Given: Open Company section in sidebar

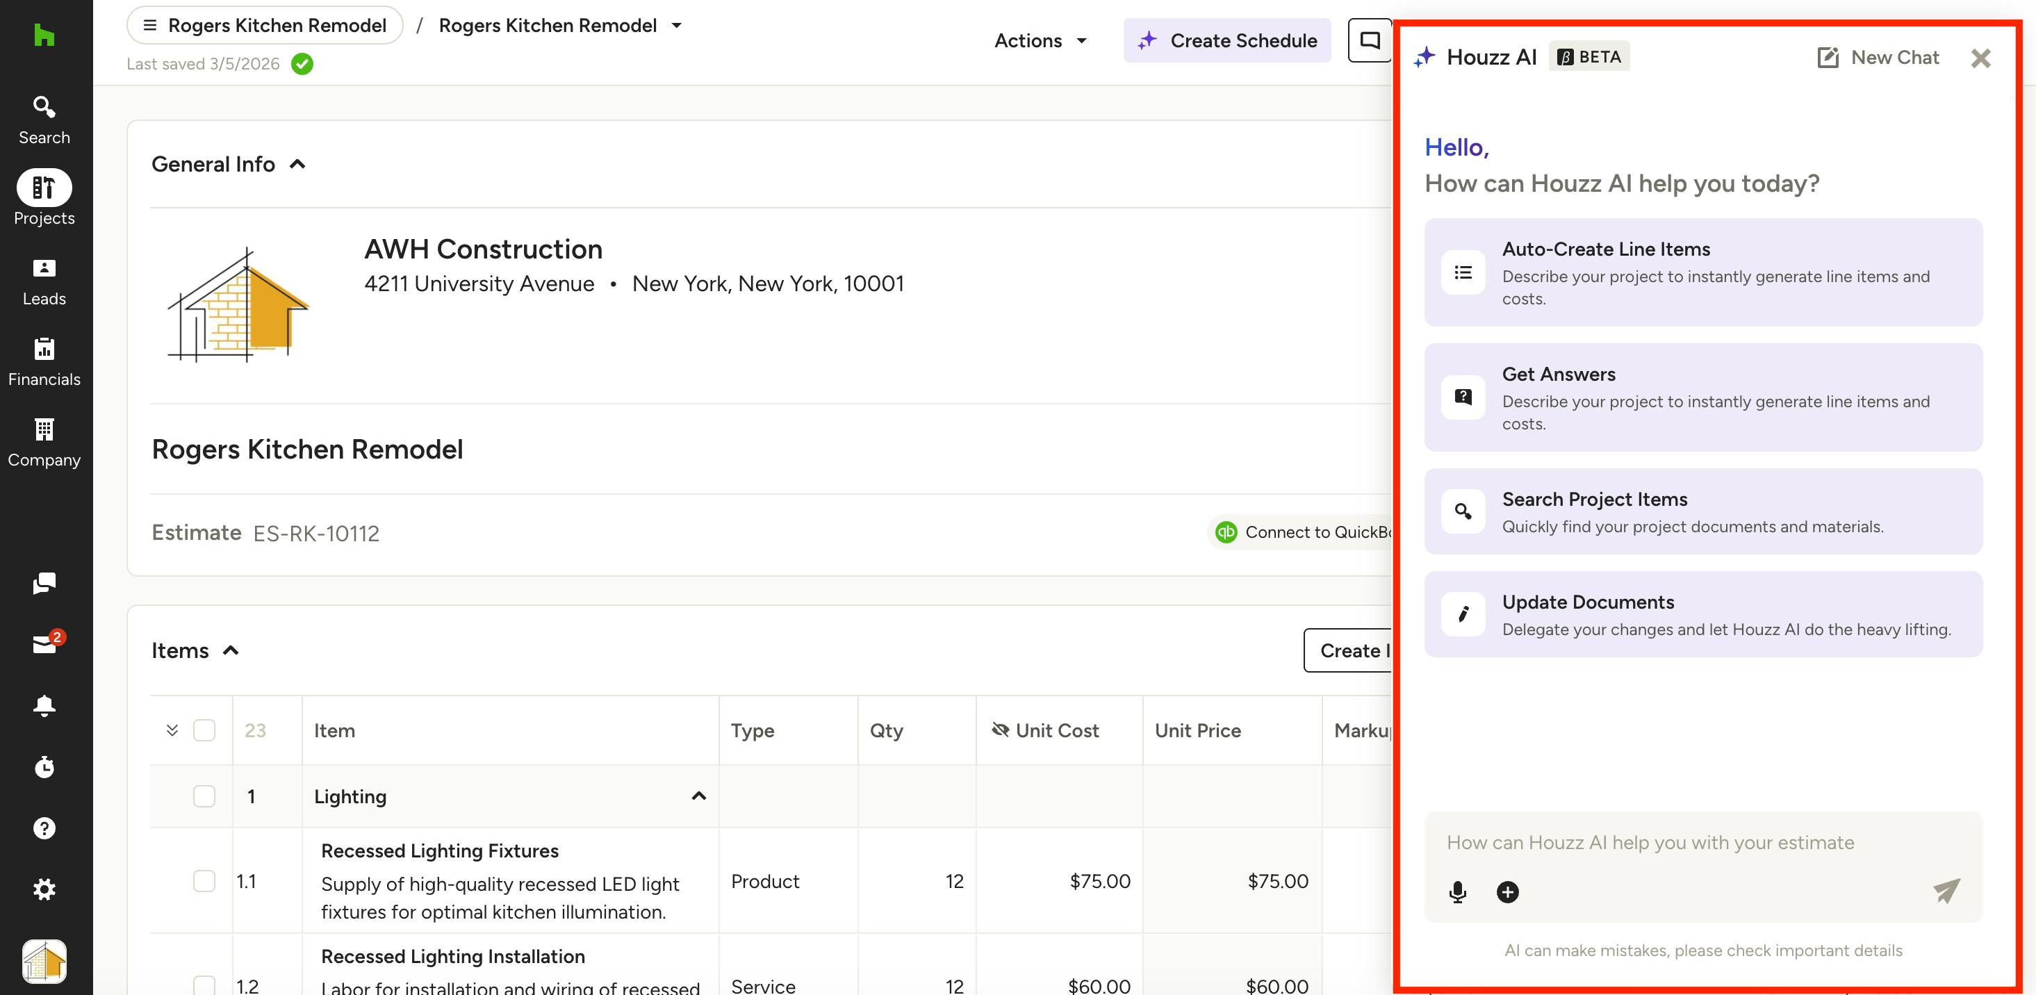Looking at the screenshot, I should [x=44, y=443].
